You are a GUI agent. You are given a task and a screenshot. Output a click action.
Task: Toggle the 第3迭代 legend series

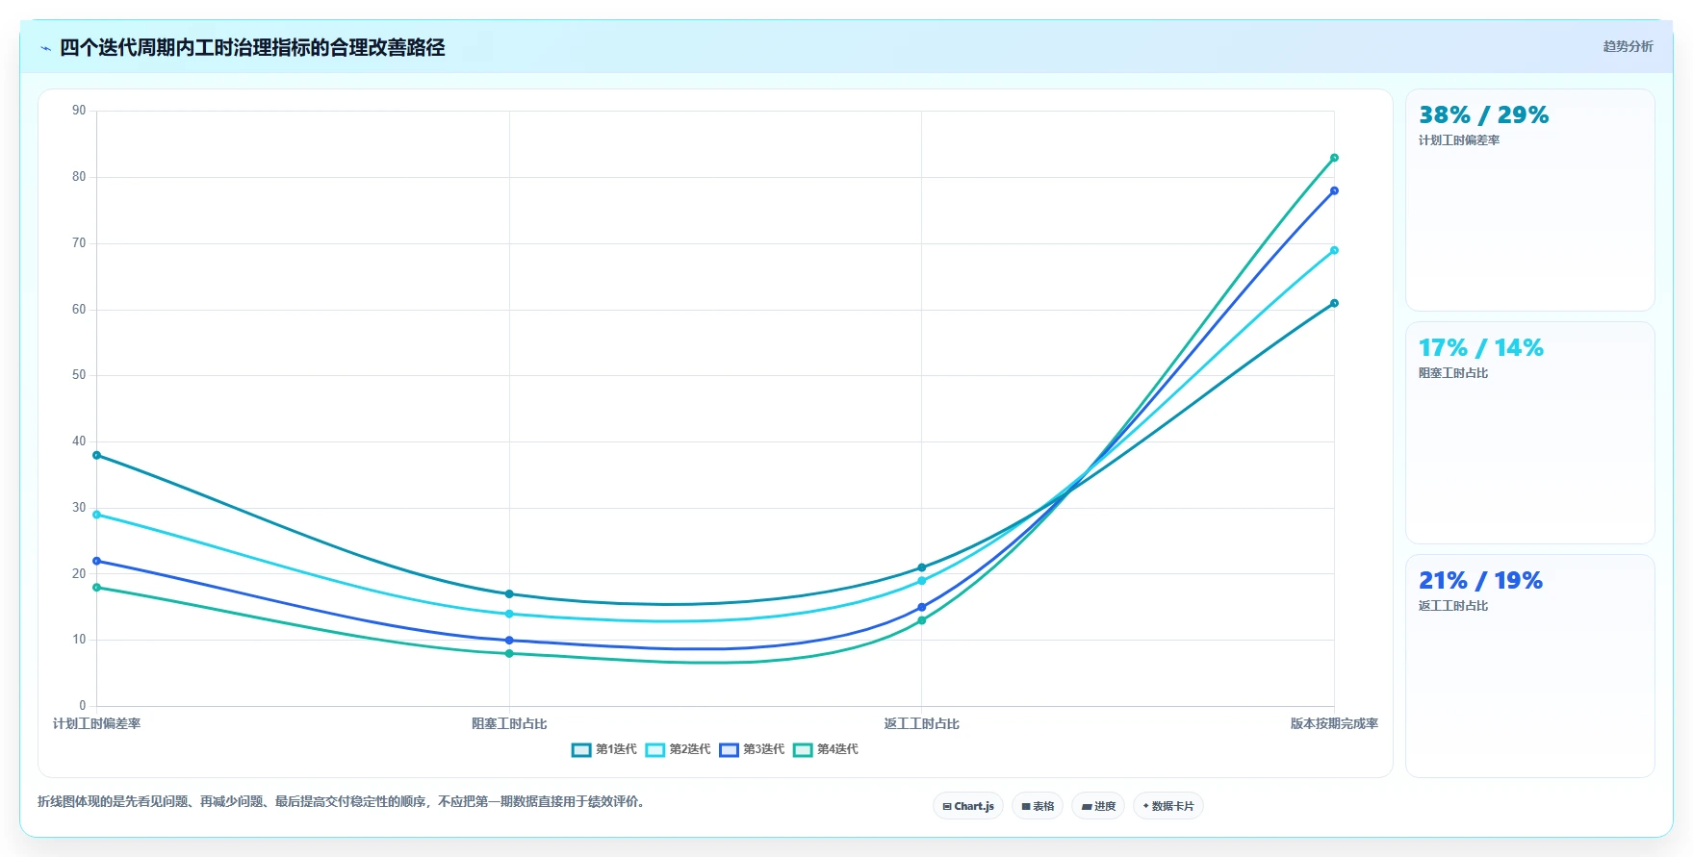pos(753,749)
